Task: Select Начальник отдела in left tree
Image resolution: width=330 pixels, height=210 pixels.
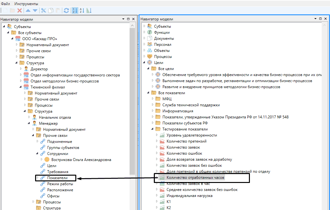Action: click(x=55, y=117)
